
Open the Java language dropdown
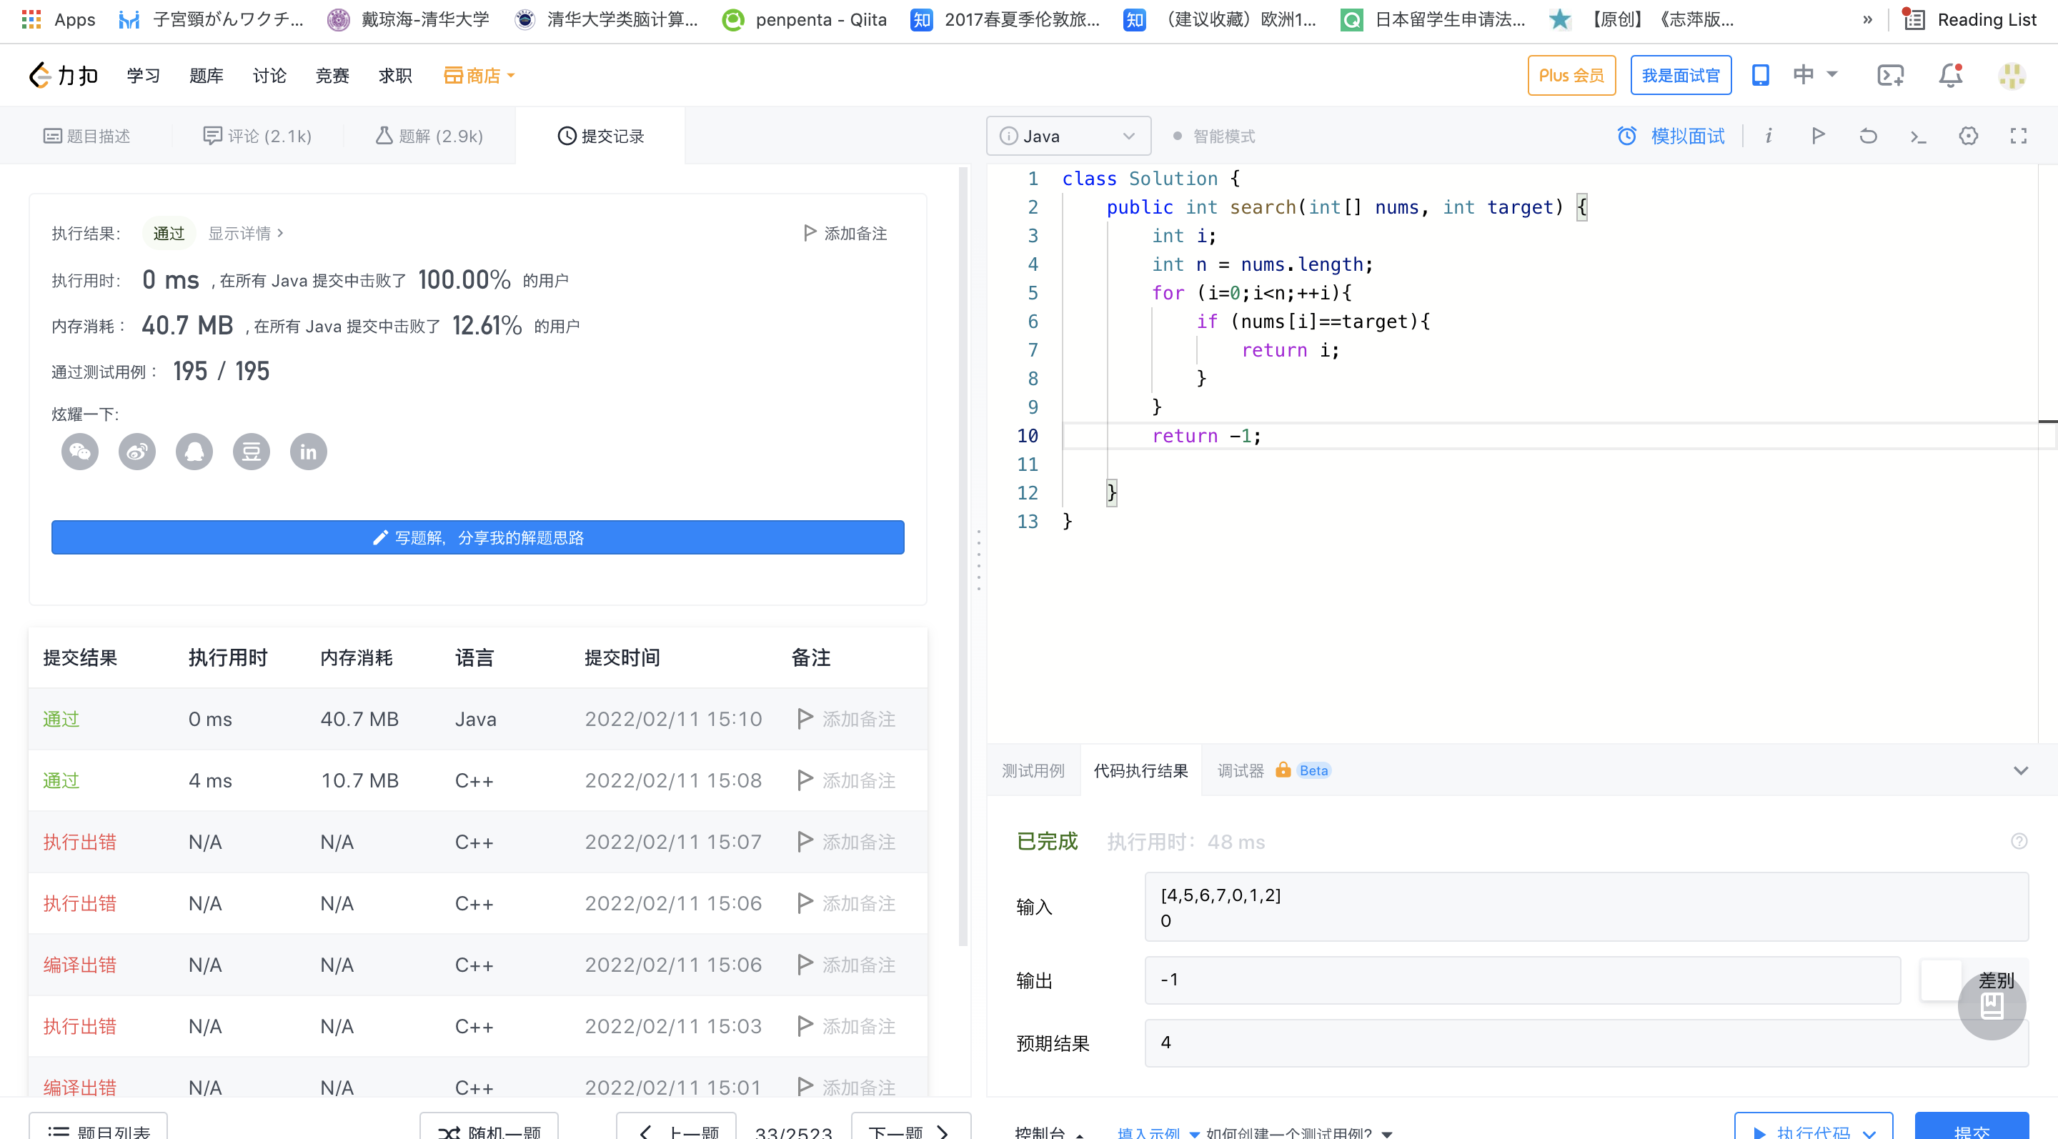[x=1068, y=136]
